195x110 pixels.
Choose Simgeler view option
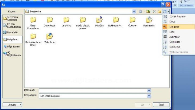tap(179, 27)
